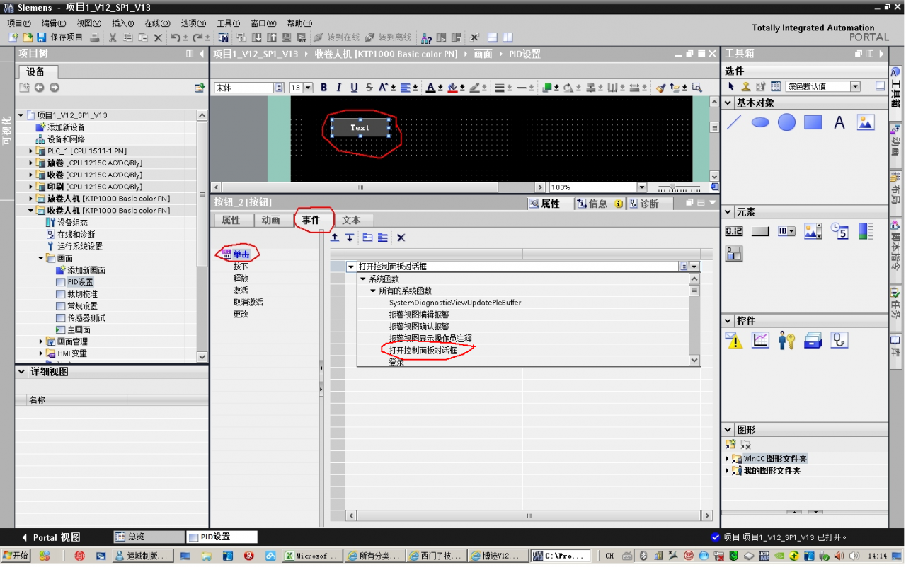This screenshot has width=906, height=567.
Task: Click the Alarm view control icon
Action: 734,341
